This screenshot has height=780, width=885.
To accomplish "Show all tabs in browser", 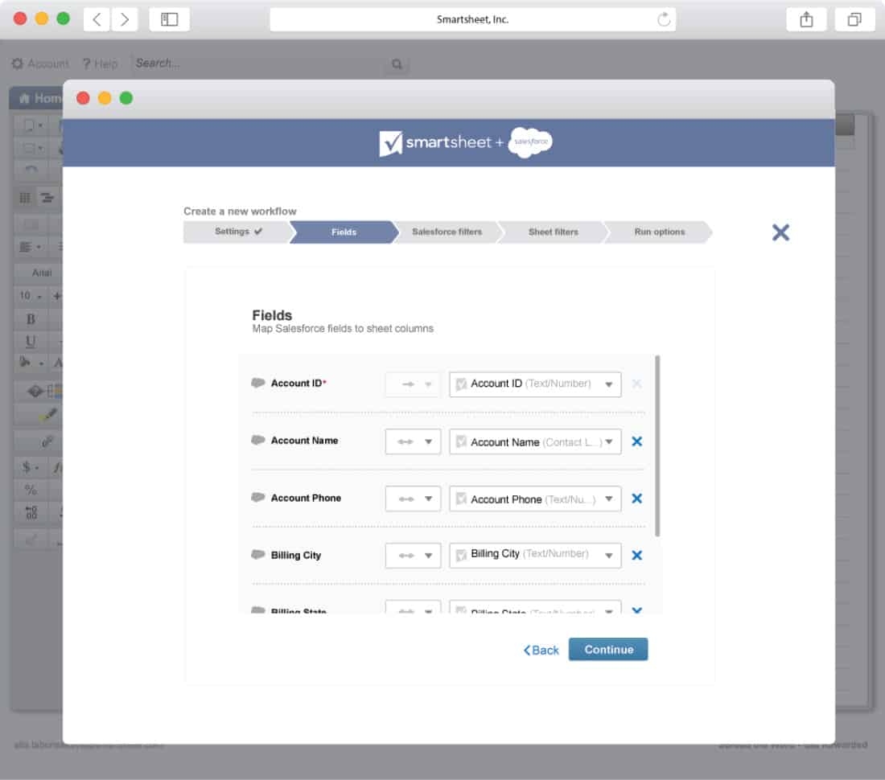I will (854, 19).
